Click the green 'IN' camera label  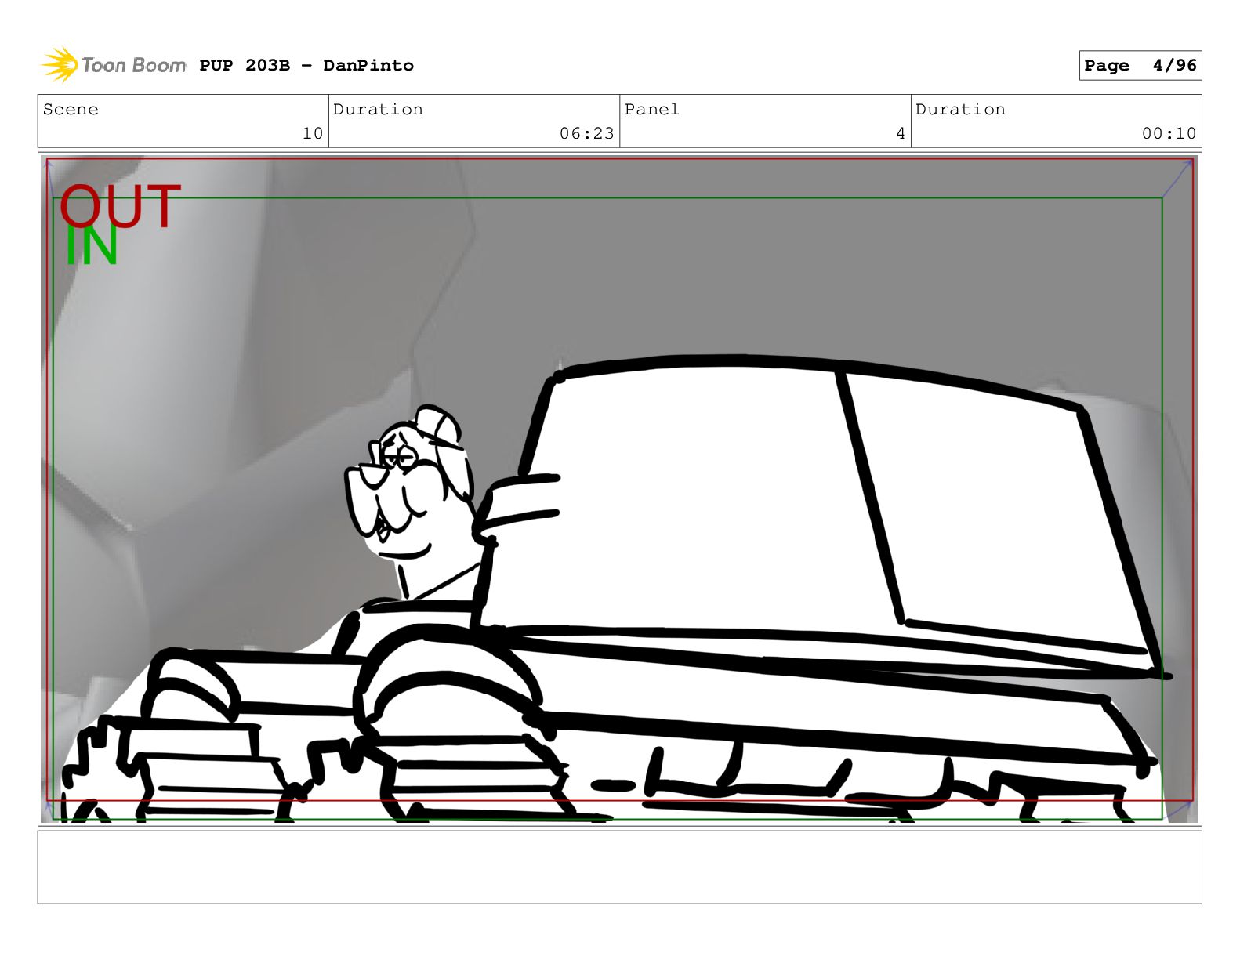(x=91, y=246)
